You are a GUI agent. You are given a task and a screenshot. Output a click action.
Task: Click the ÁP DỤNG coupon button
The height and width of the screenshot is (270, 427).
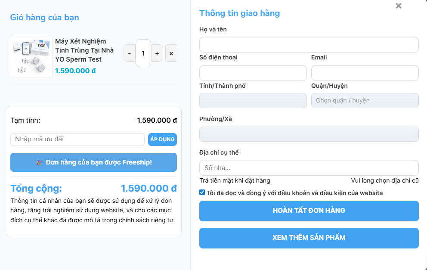point(162,140)
